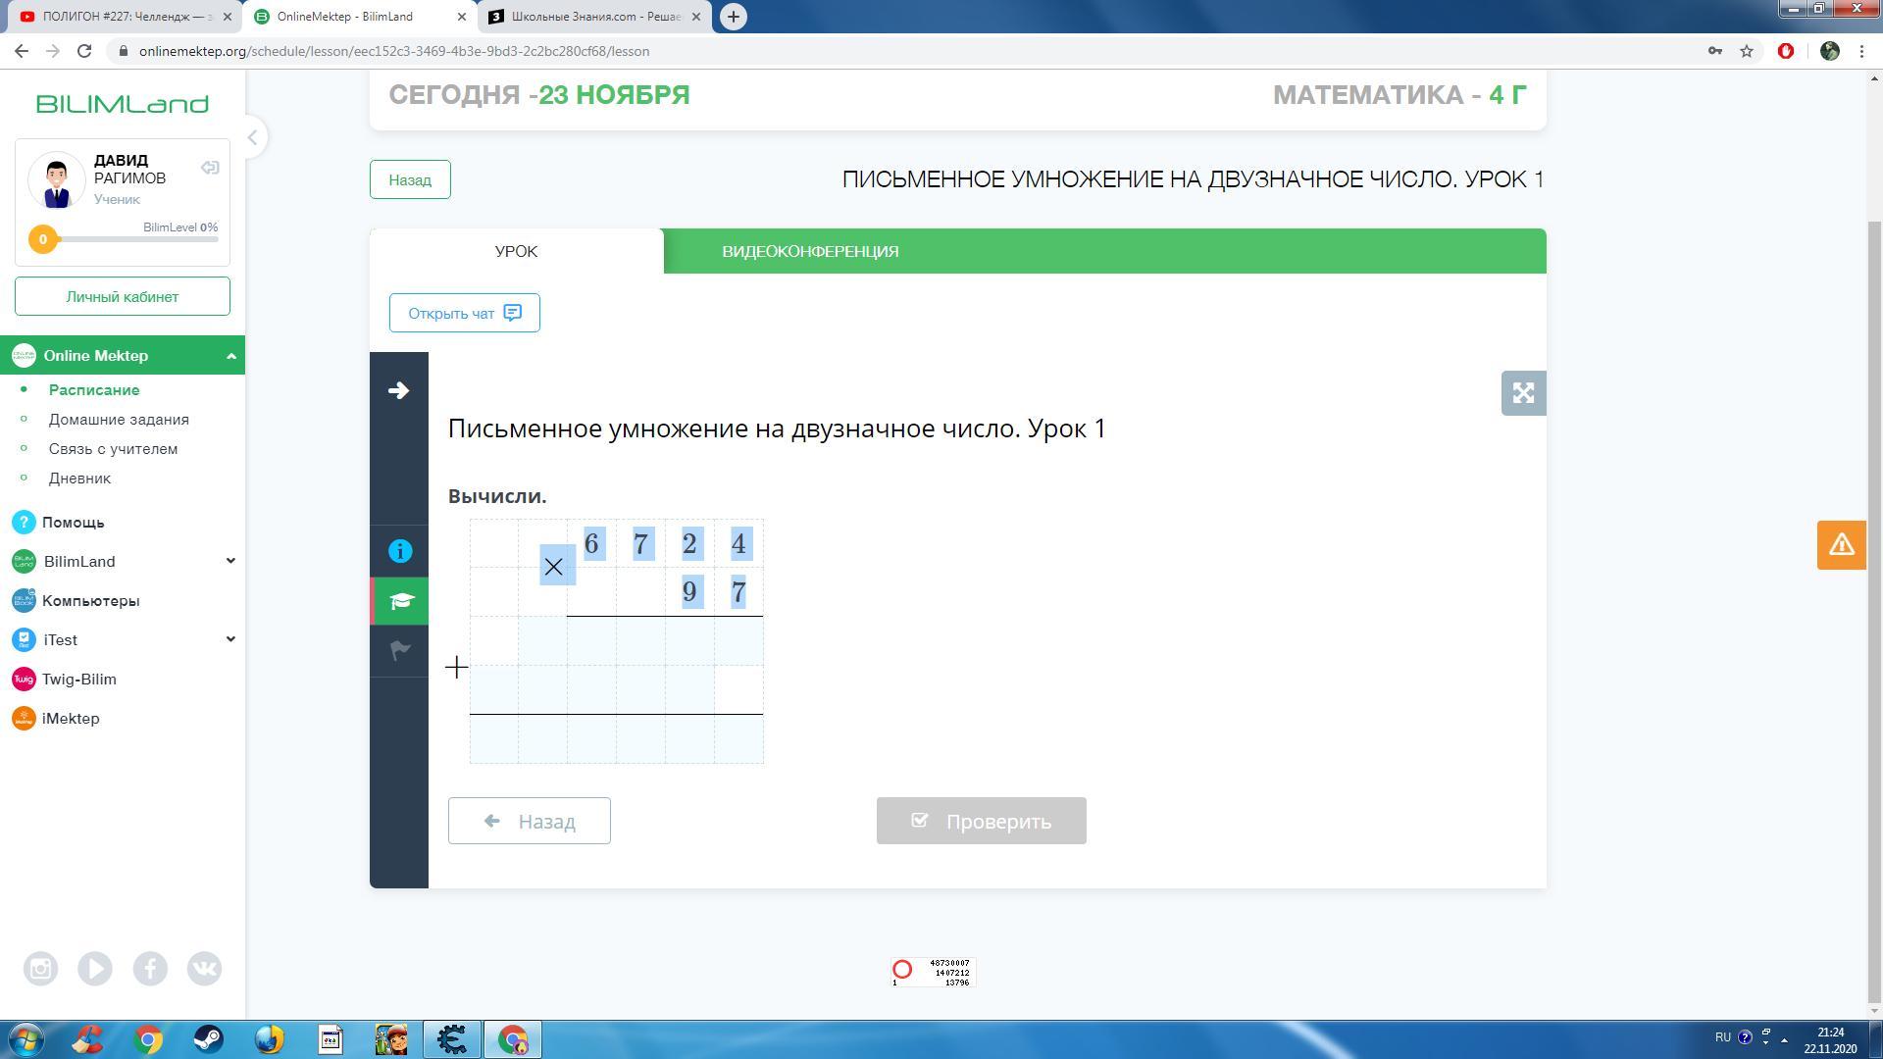Open the Facebook social icon
The image size is (1883, 1059).
click(x=150, y=969)
